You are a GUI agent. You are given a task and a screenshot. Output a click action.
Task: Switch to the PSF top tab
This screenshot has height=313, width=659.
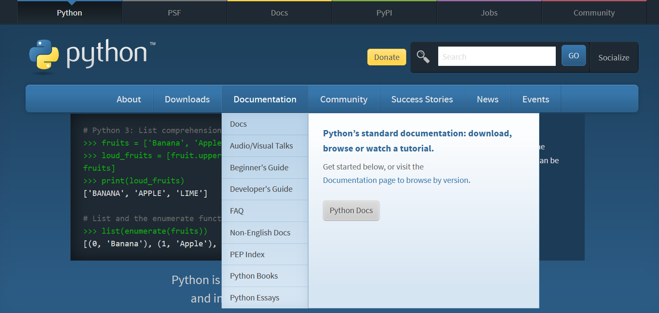175,13
